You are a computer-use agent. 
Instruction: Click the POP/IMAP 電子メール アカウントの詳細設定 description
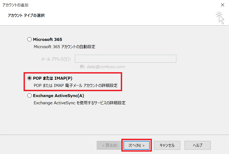click(76, 86)
